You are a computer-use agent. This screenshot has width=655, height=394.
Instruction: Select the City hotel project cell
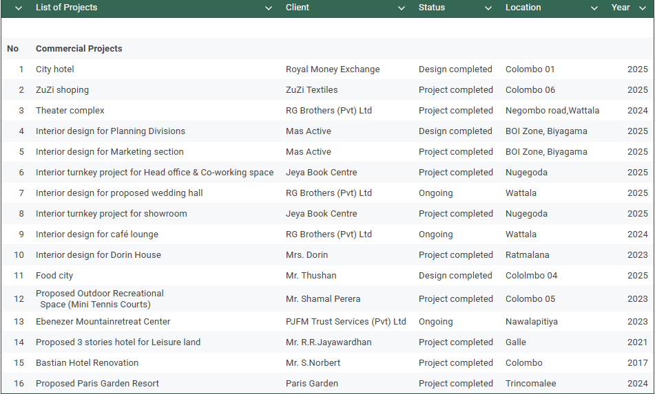(55, 69)
